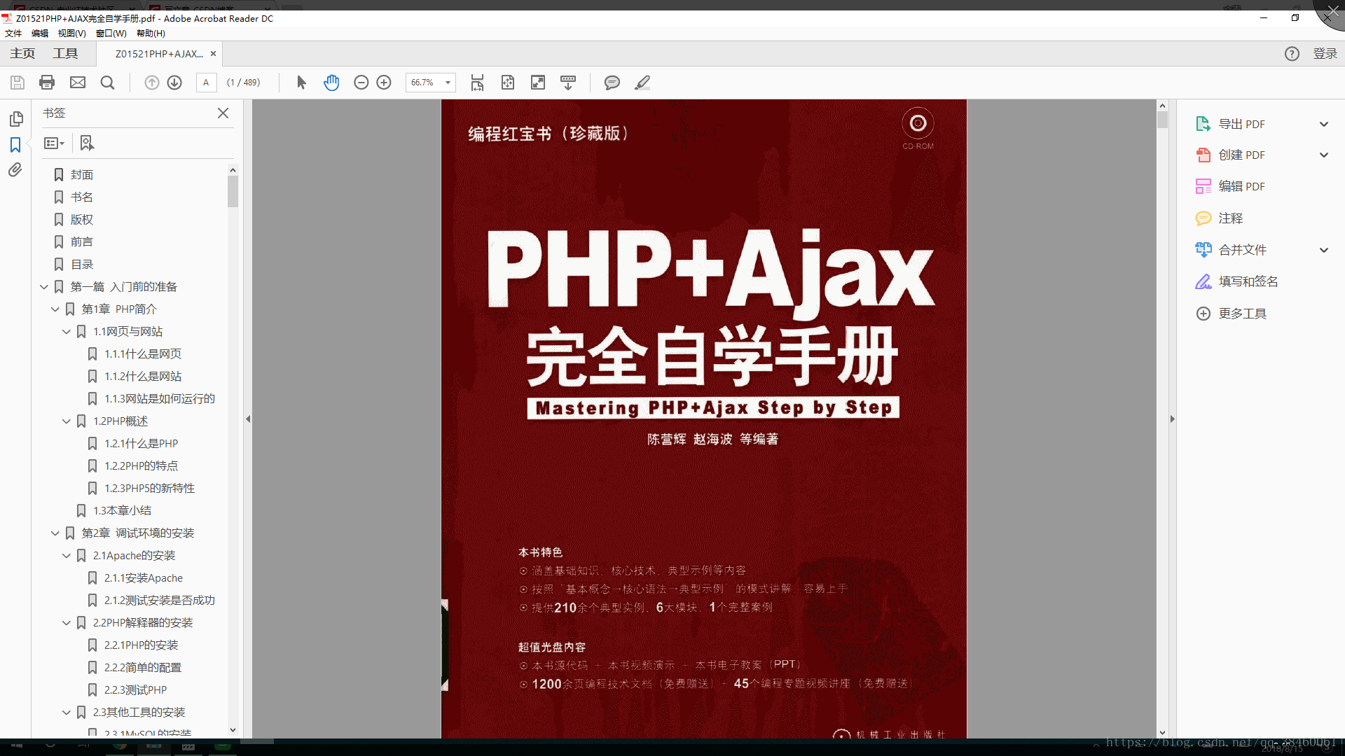Collapse the 2.1Apache的安装 bookmark node
The image size is (1345, 756).
66,556
